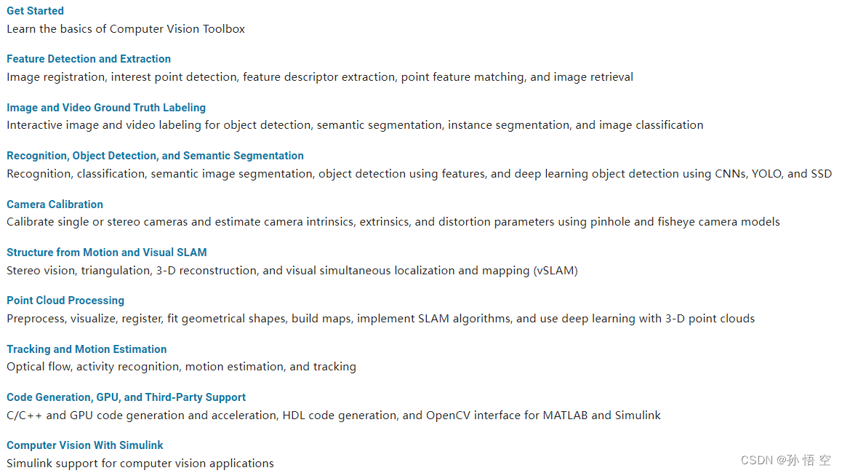Click the optical flow description text
This screenshot has height=473, width=842.
point(182,367)
